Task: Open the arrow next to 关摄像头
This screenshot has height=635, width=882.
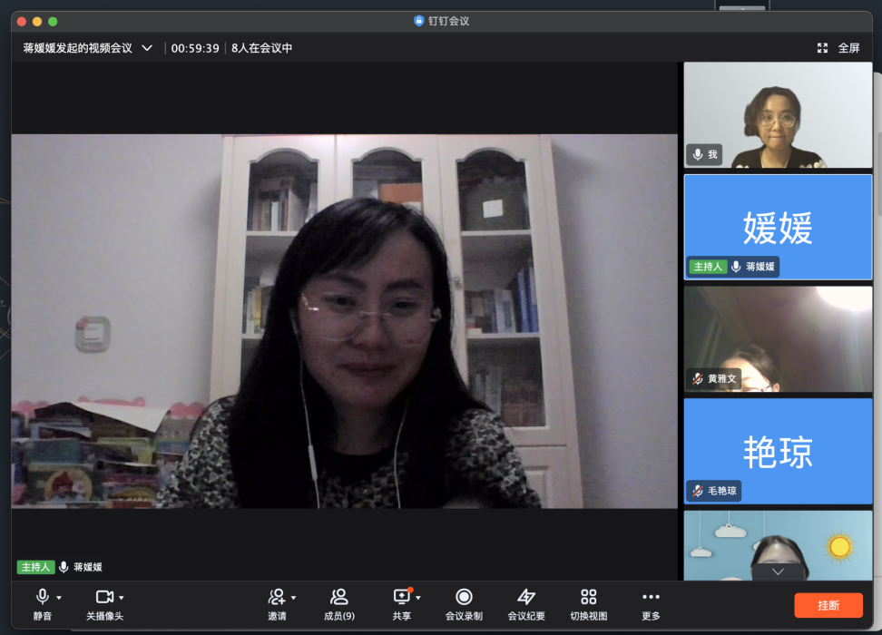Action: click(x=122, y=598)
